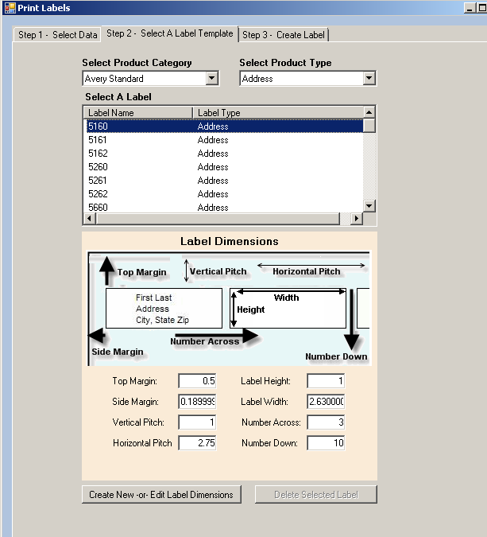This screenshot has width=487, height=537.
Task: Open the Select Product Type dropdown
Action: pos(369,79)
